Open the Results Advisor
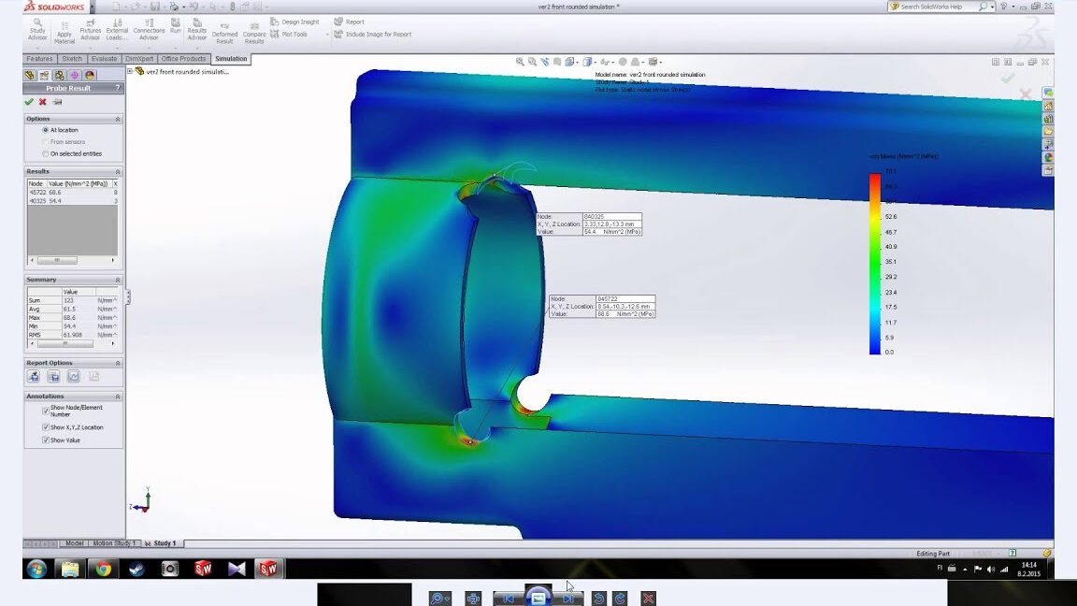This screenshot has height=606, width=1077. click(197, 30)
